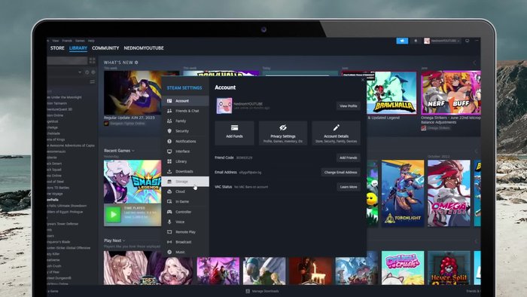The image size is (527, 297).
Task: Click the View Profile button
Action: coord(348,106)
